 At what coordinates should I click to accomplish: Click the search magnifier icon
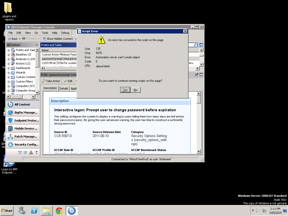(x=195, y=45)
